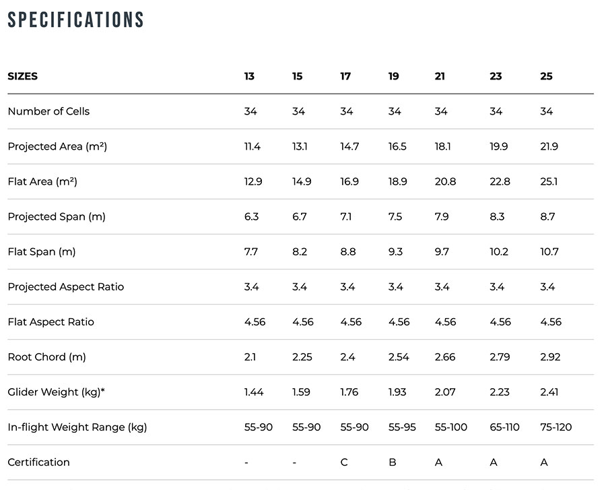
Task: Click the Certification row label
Action: (38, 462)
